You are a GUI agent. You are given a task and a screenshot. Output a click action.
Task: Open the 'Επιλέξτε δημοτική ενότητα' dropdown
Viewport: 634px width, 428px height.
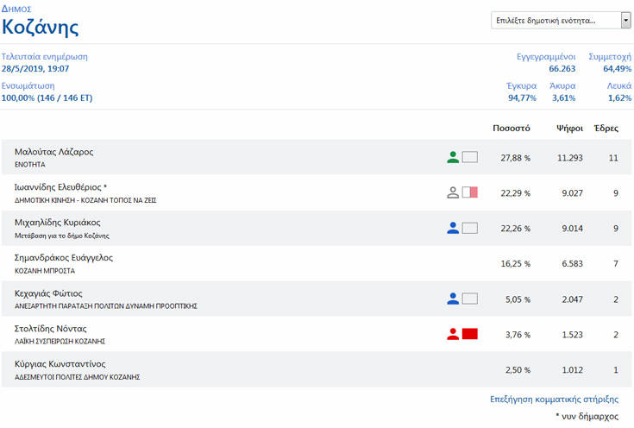pos(560,20)
